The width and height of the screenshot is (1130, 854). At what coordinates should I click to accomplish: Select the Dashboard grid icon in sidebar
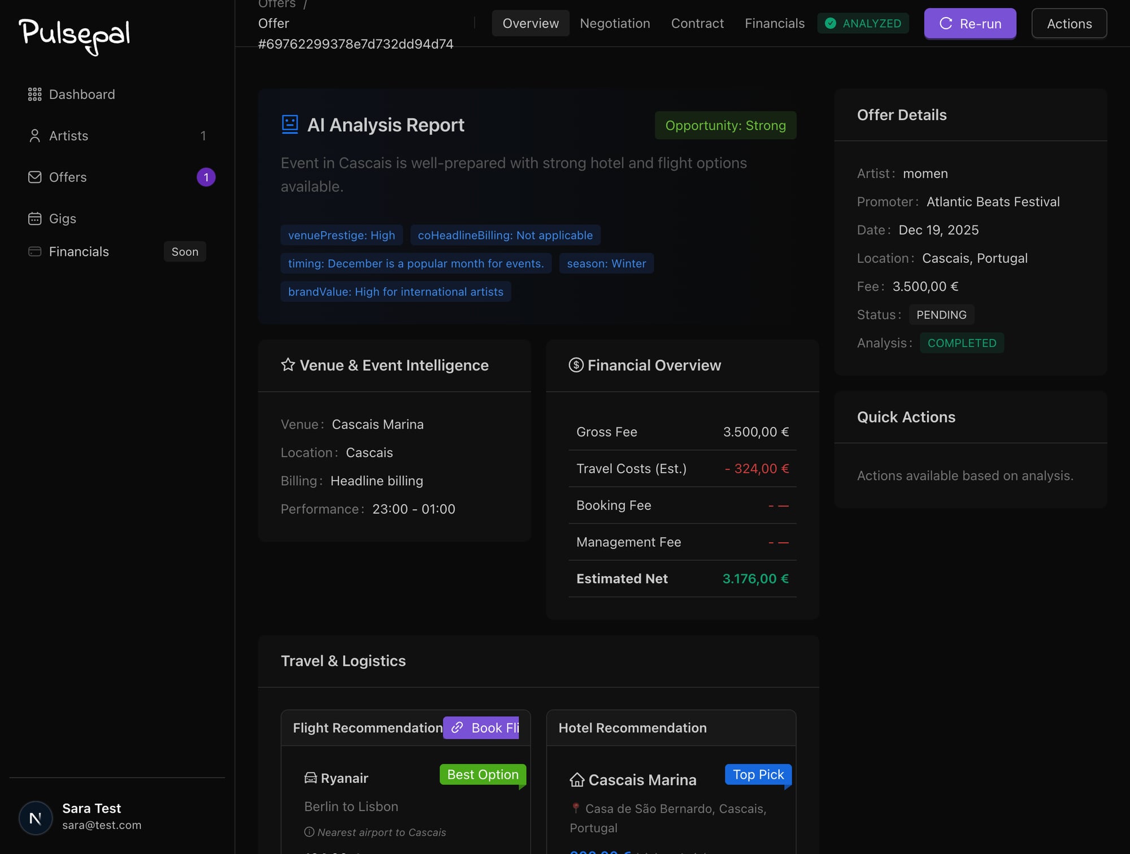click(x=34, y=94)
